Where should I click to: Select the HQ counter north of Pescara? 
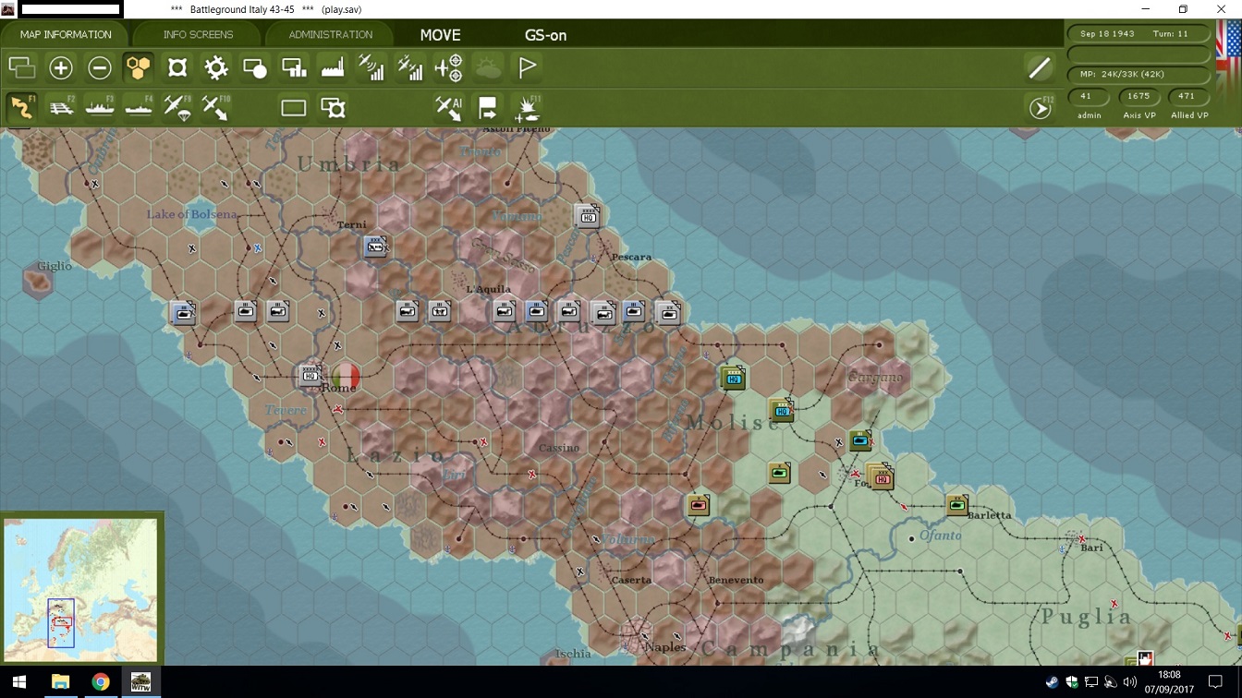click(x=588, y=216)
